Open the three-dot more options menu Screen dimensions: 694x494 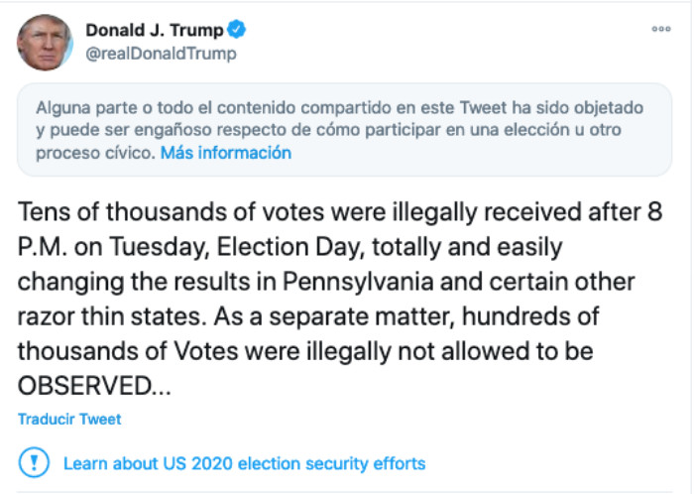pyautogui.click(x=660, y=29)
